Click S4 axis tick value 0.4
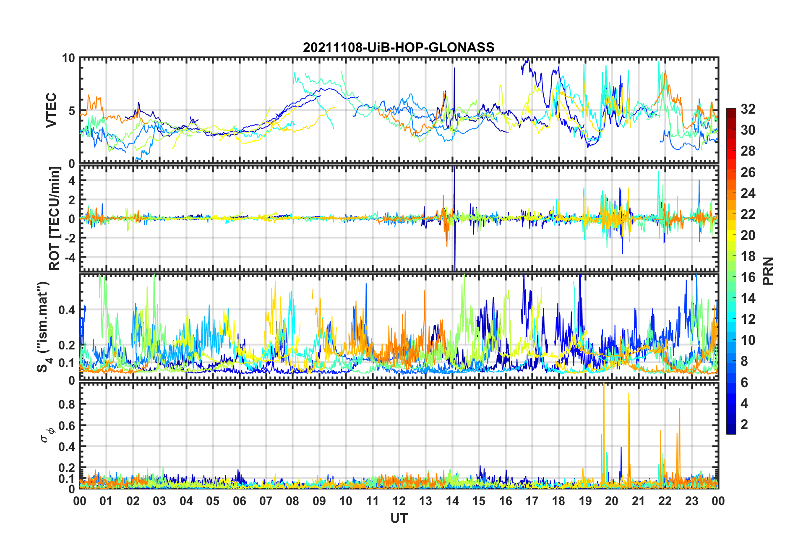Viewport: 798px width, 542px height. pyautogui.click(x=67, y=310)
